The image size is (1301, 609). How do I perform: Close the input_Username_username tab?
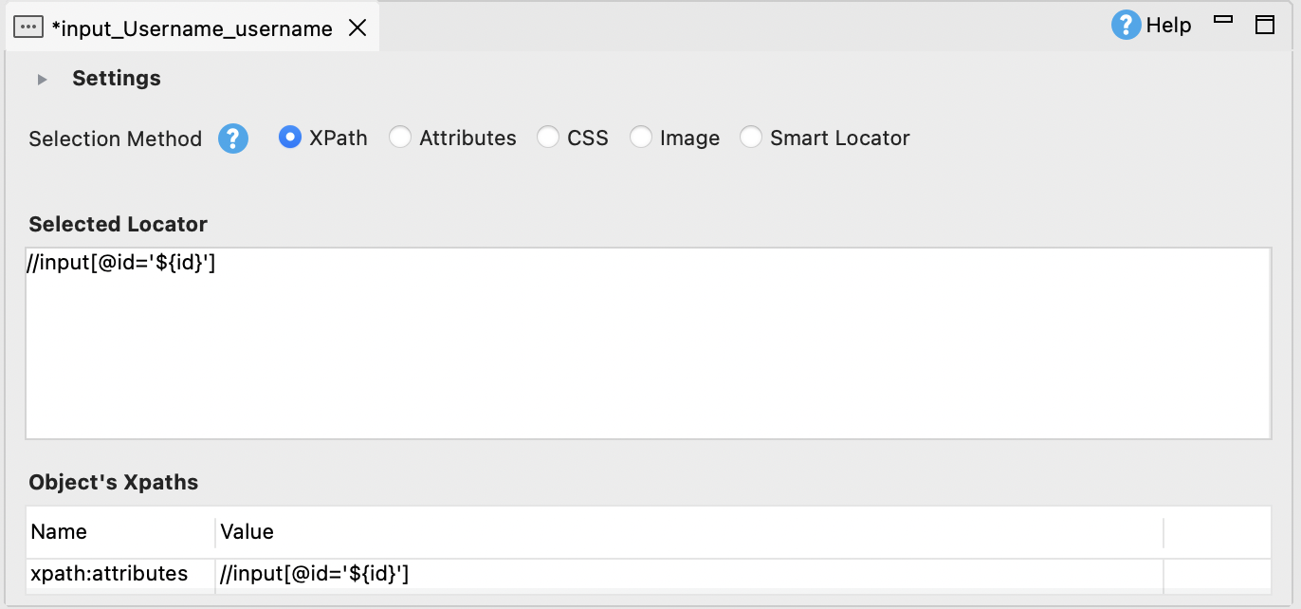click(x=357, y=28)
